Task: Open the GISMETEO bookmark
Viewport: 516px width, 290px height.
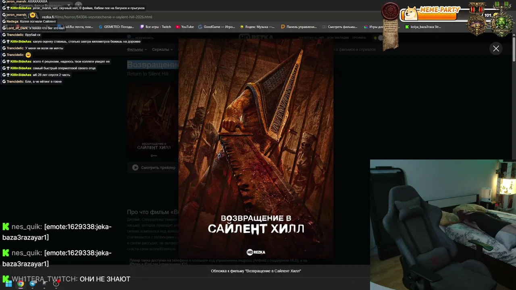Action: click(x=116, y=27)
